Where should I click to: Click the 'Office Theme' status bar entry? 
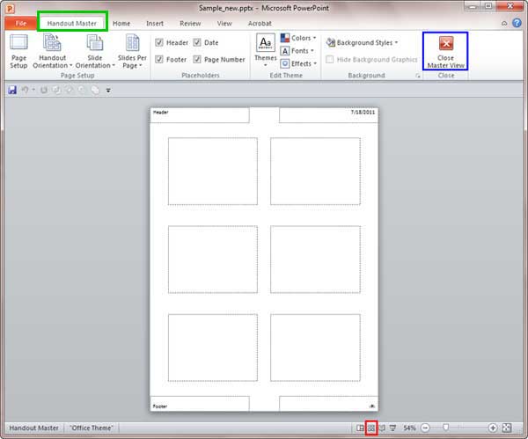(92, 428)
